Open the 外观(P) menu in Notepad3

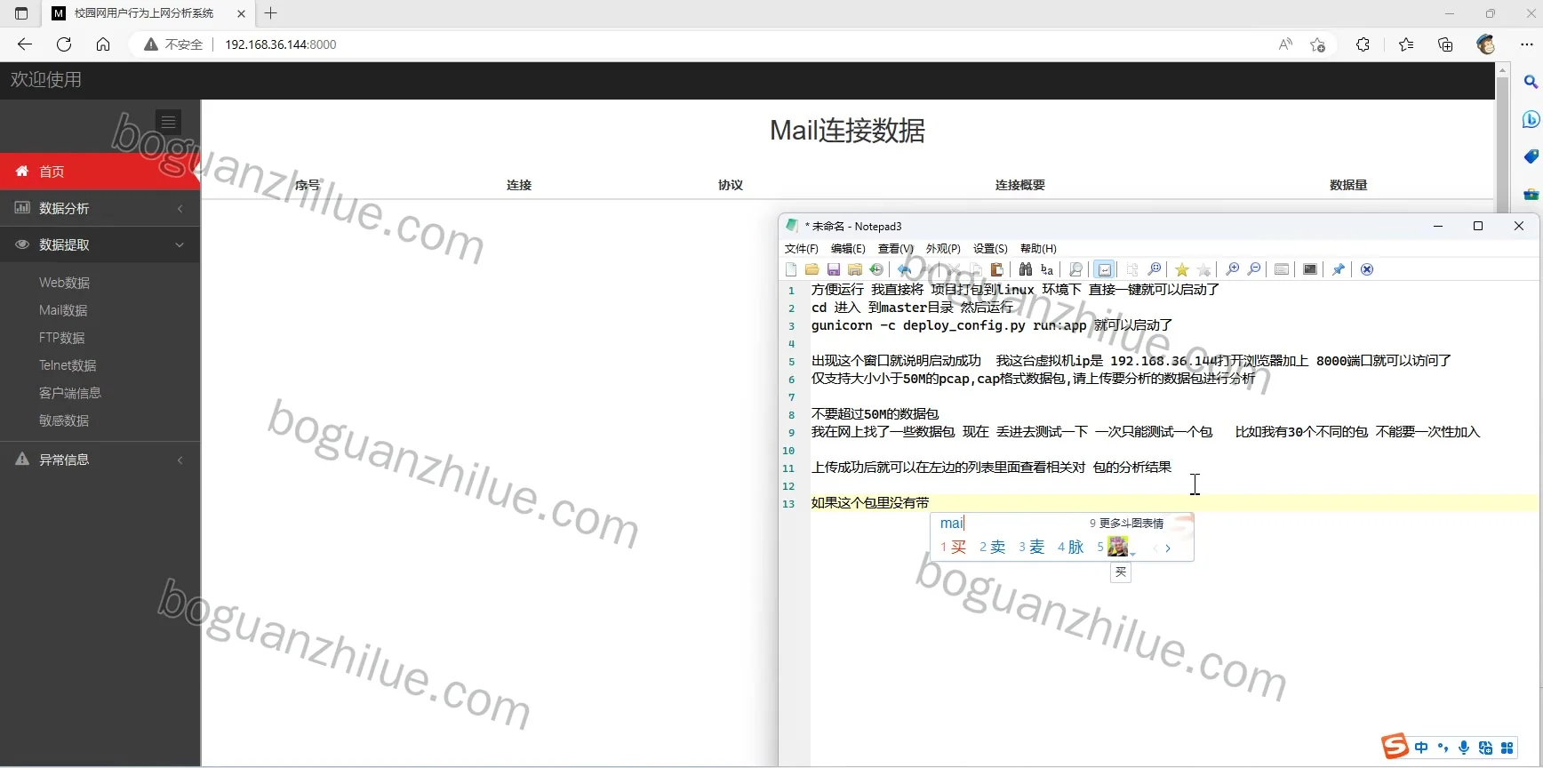tap(943, 249)
